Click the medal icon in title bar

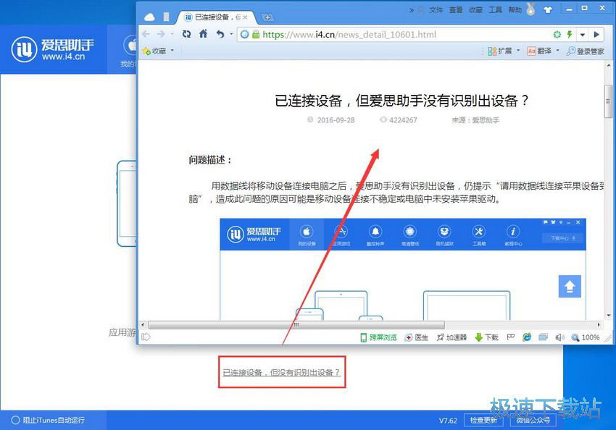530,9
